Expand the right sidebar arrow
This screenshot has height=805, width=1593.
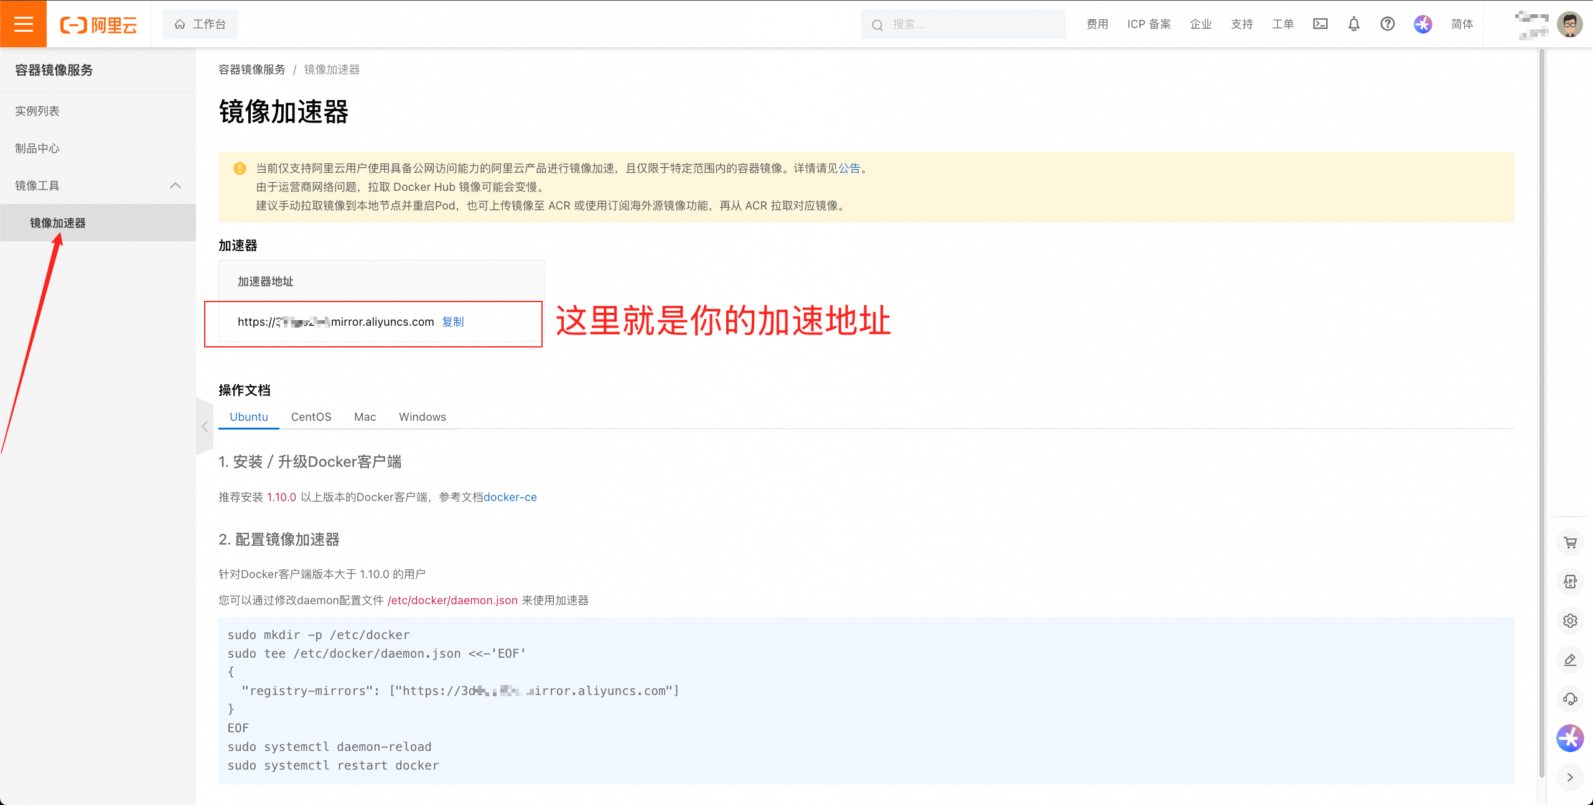point(1570,777)
